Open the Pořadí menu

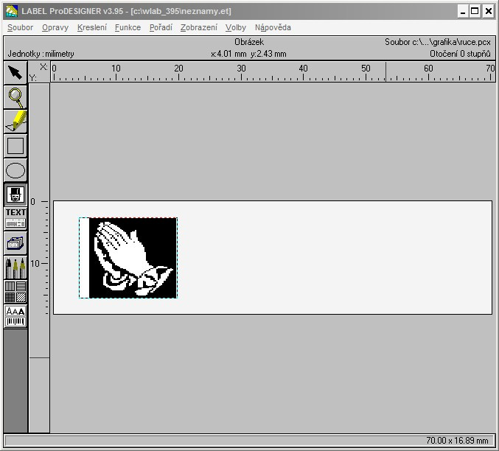click(x=161, y=28)
